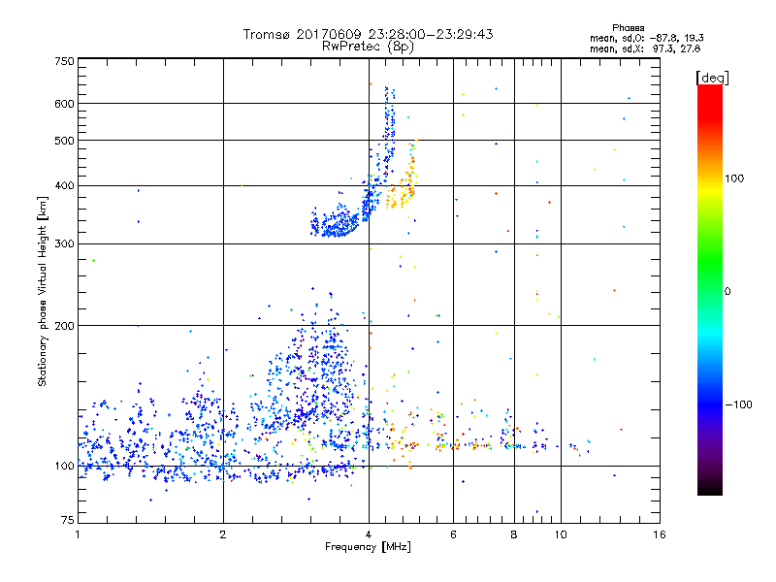Click the 'Stationary phase Virtual Height [km]' axis label
This screenshot has height=582, width=776.
tap(43, 292)
